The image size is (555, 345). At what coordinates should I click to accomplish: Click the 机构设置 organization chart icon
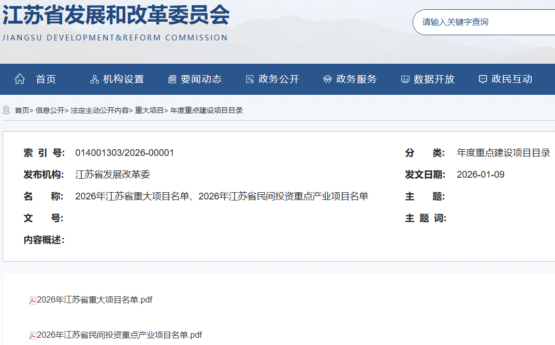coord(94,79)
